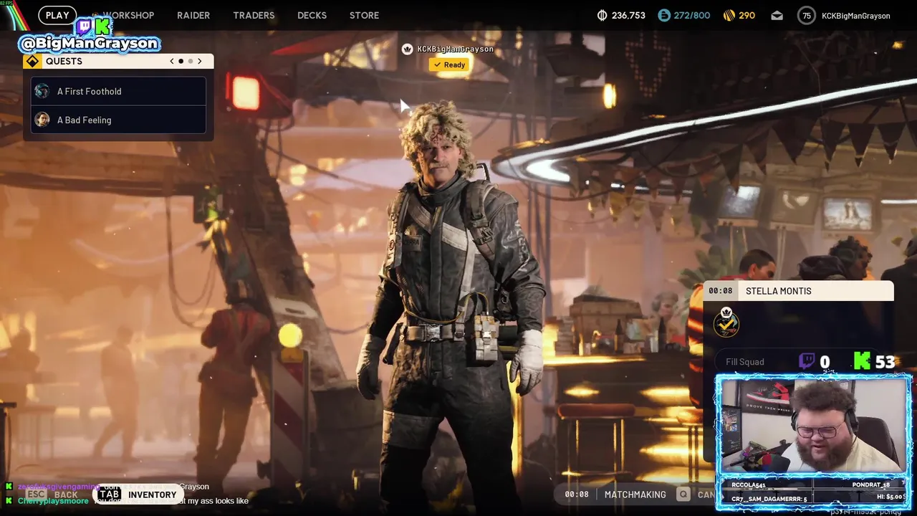Open the A Bad Feeling quest
The width and height of the screenshot is (917, 516).
(118, 120)
